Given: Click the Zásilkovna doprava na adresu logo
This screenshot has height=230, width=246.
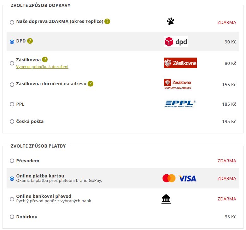Looking at the screenshot, I should click(178, 84).
